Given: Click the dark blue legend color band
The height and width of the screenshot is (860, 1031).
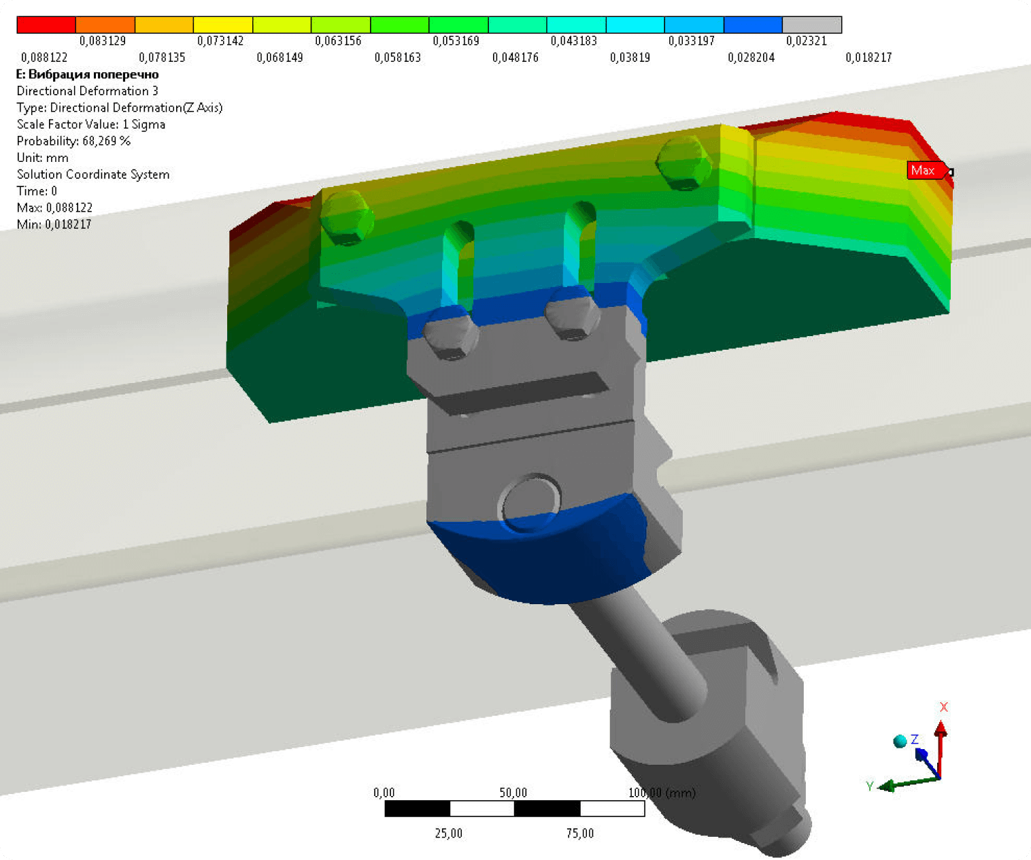Looking at the screenshot, I should (754, 25).
